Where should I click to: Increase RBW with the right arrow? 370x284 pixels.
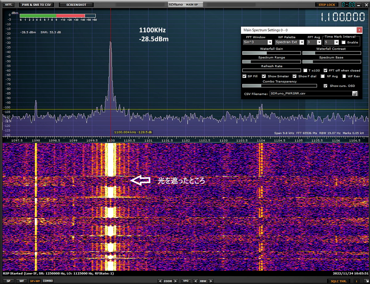[211, 281]
